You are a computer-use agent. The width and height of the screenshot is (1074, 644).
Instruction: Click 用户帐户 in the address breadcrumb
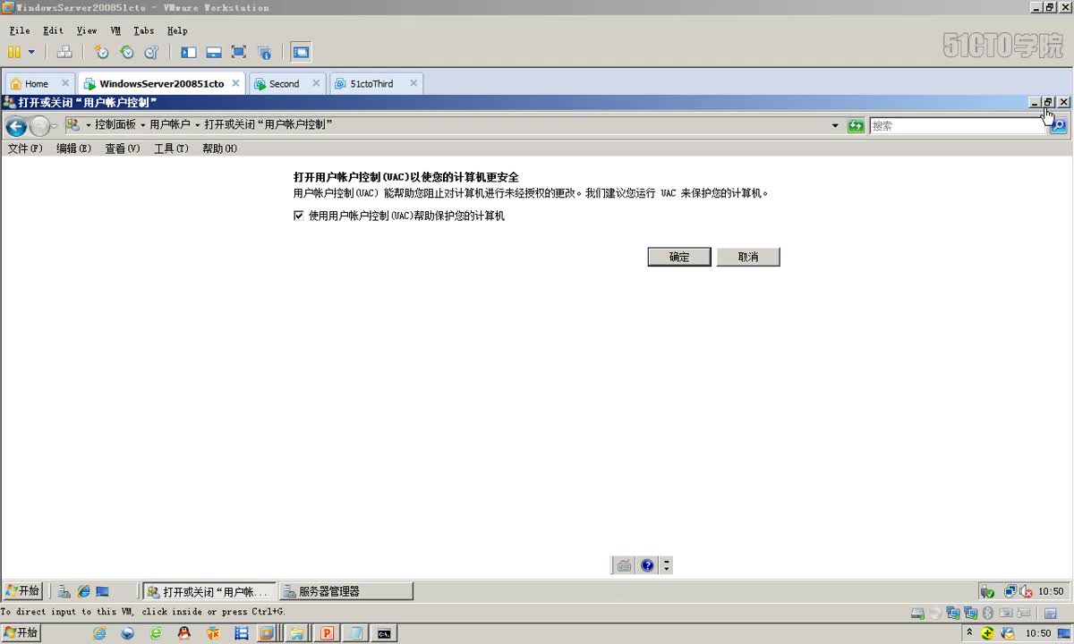click(170, 125)
